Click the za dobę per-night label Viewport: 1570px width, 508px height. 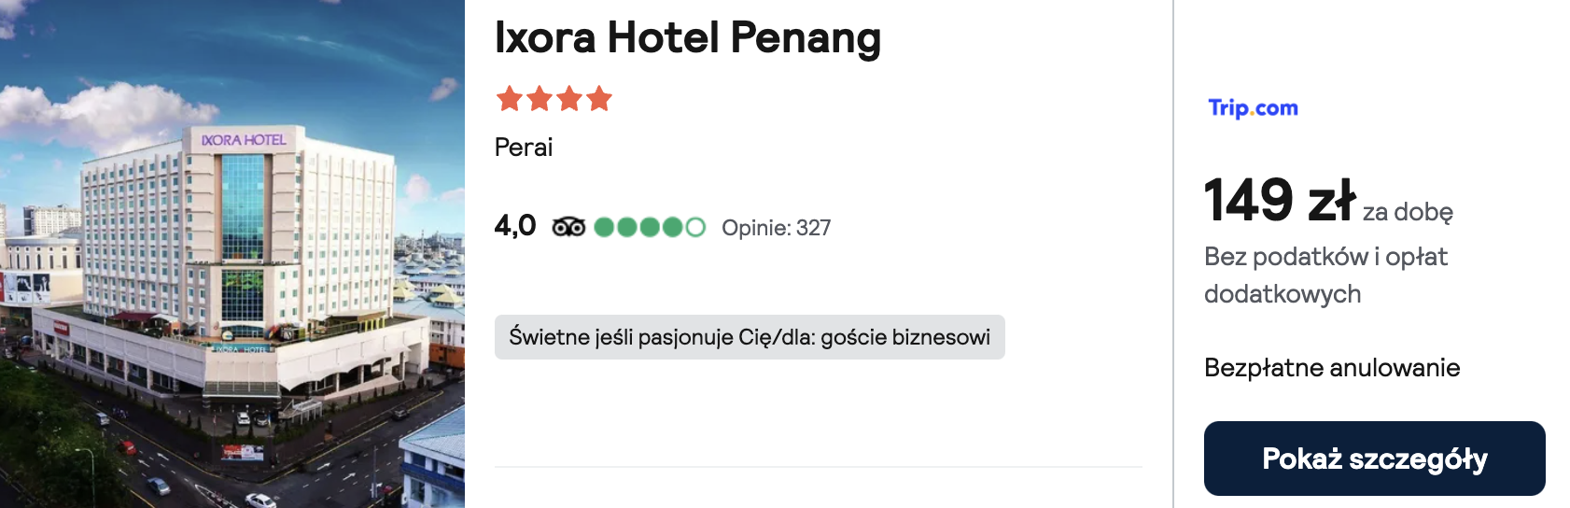pos(1408,213)
